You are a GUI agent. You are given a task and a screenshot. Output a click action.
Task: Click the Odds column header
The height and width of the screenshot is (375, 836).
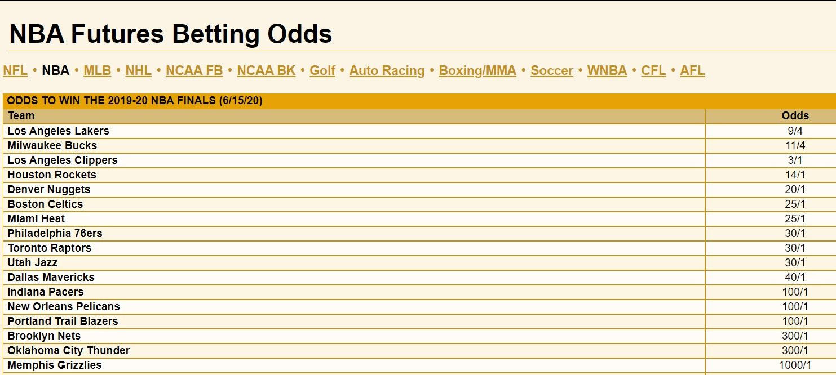tap(795, 116)
